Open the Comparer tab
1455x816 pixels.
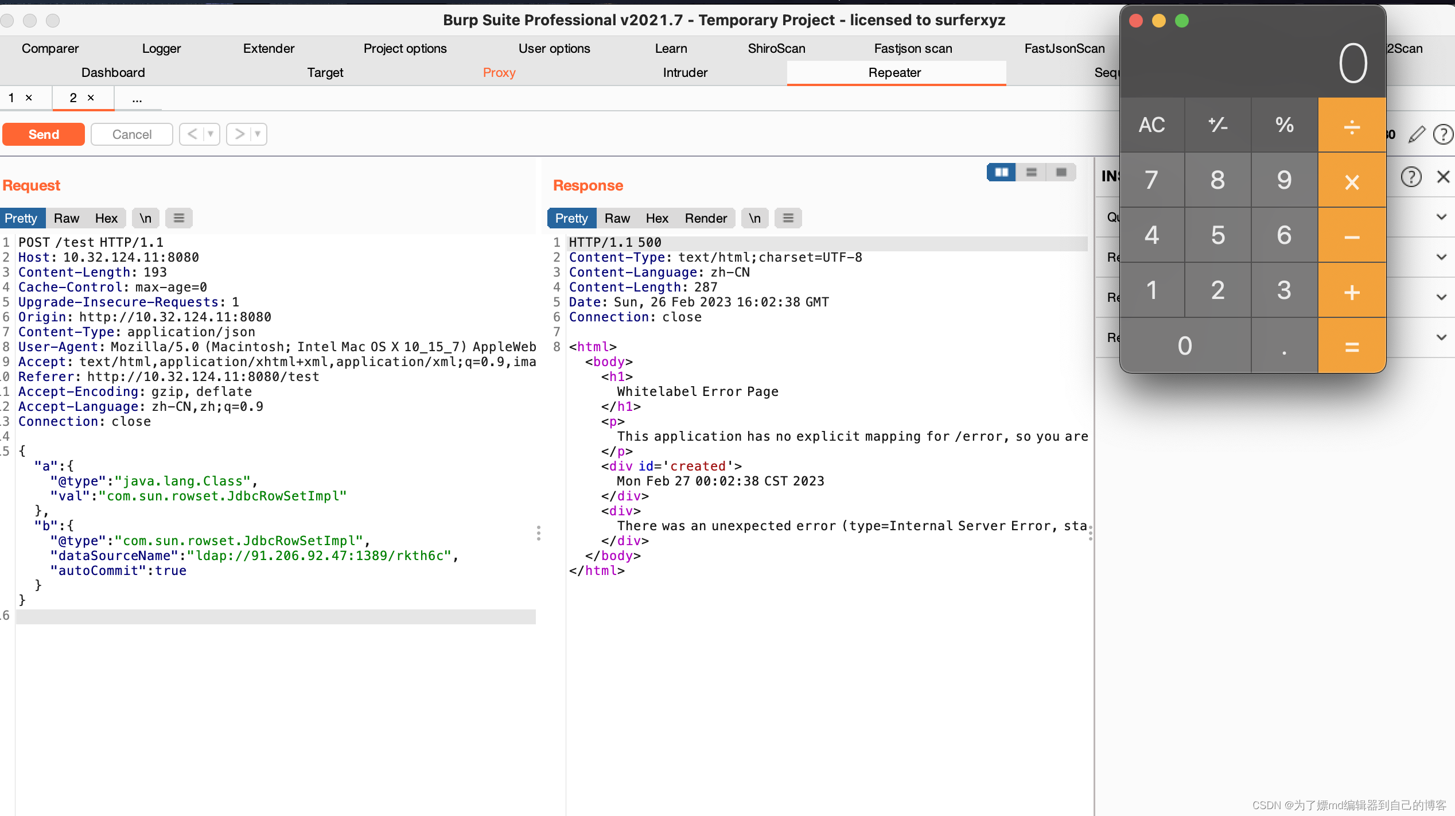[50, 48]
